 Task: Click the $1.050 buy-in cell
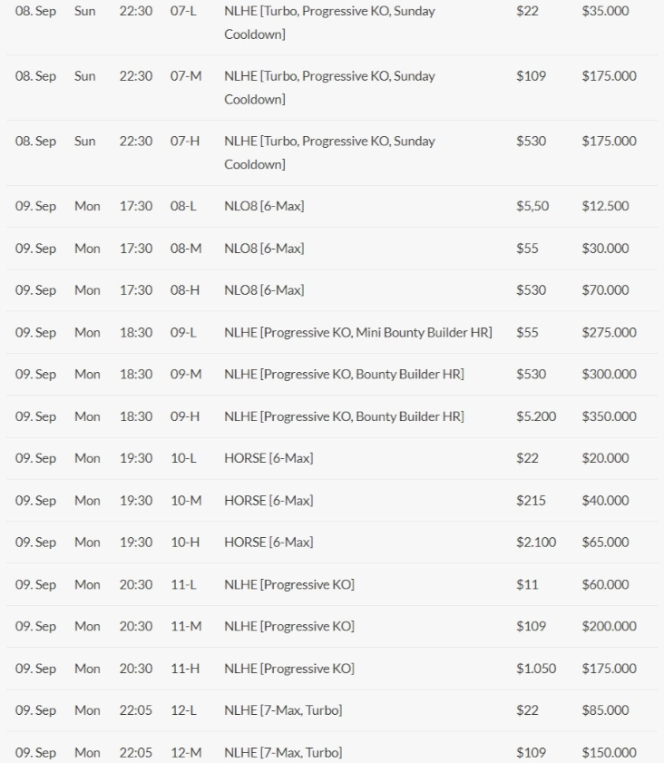(x=536, y=669)
